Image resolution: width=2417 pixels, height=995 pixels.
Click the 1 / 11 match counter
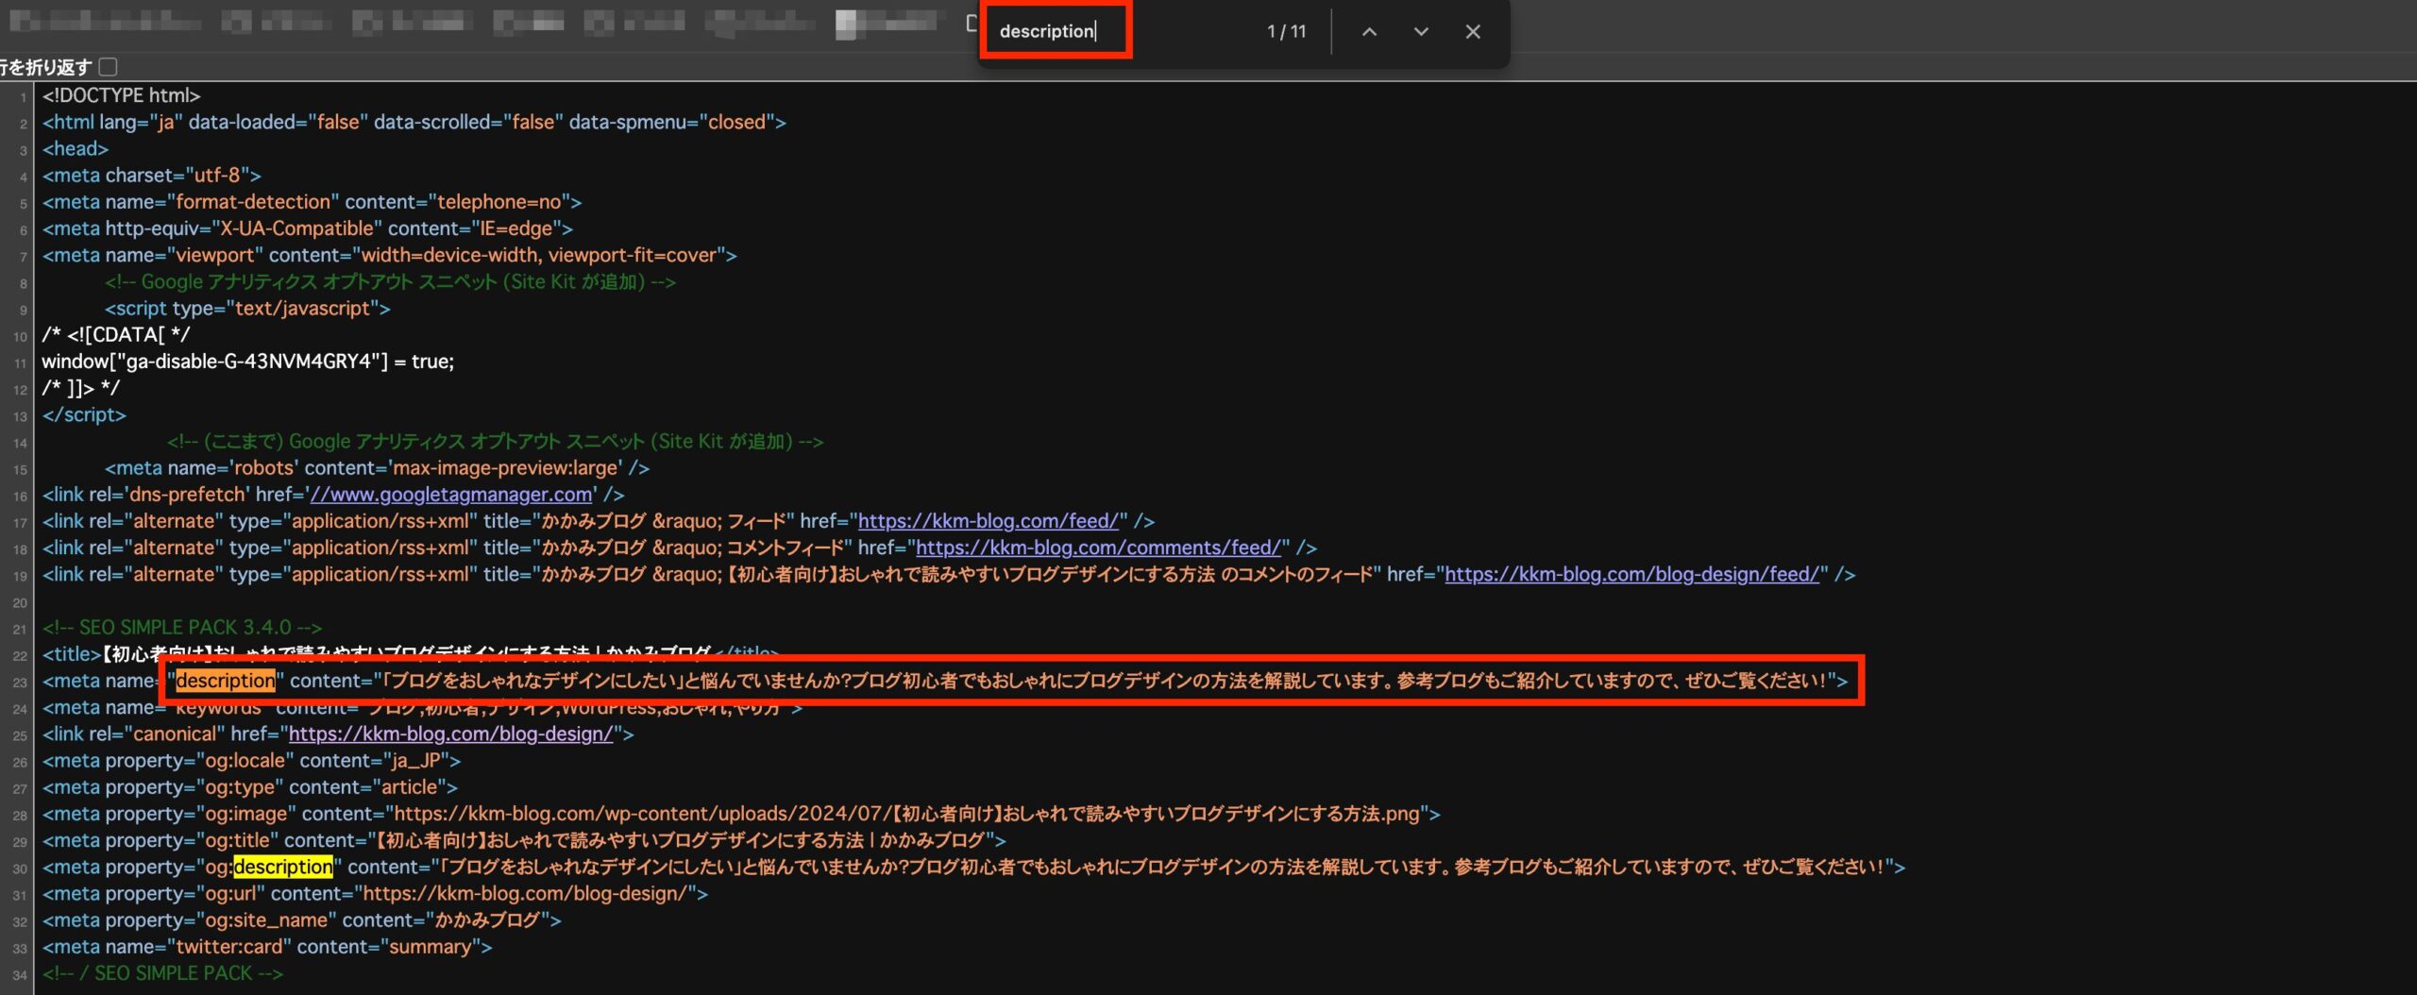(1286, 32)
